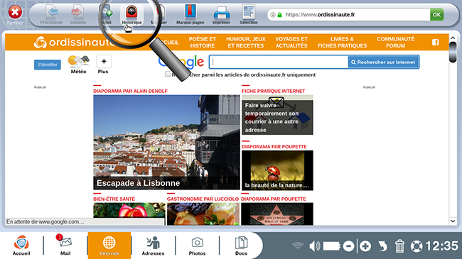Click Rechercher sur Internet button
This screenshot has height=259, width=462.
pos(383,62)
